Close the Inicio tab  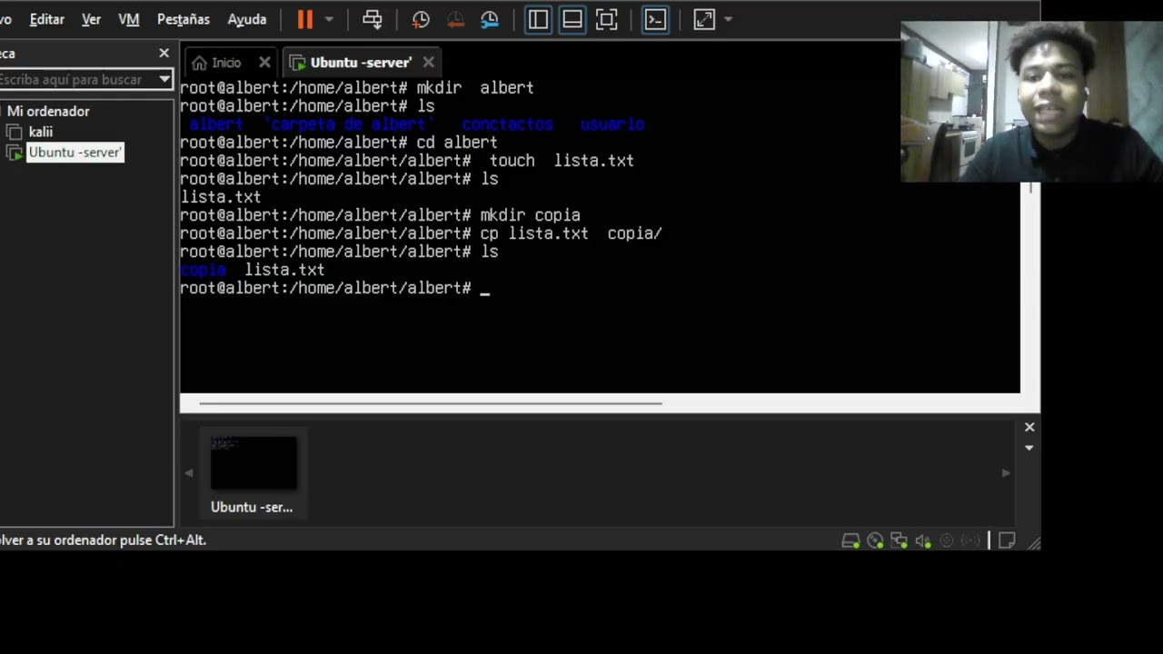264,63
